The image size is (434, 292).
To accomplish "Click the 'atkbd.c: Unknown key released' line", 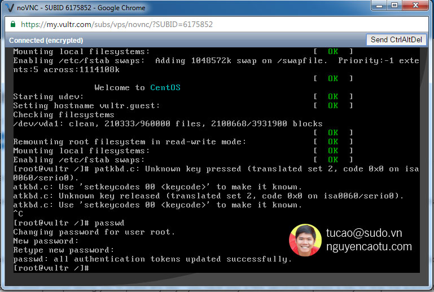I will [208, 196].
